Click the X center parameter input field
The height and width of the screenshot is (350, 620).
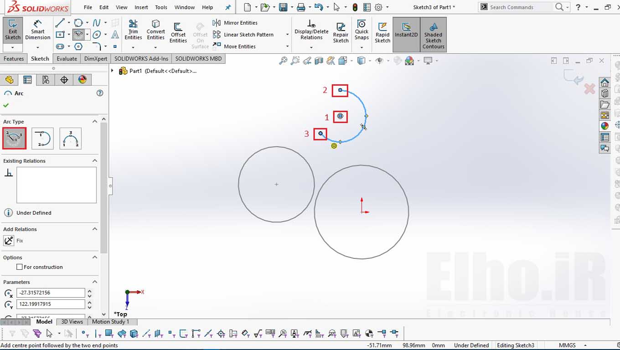51,293
